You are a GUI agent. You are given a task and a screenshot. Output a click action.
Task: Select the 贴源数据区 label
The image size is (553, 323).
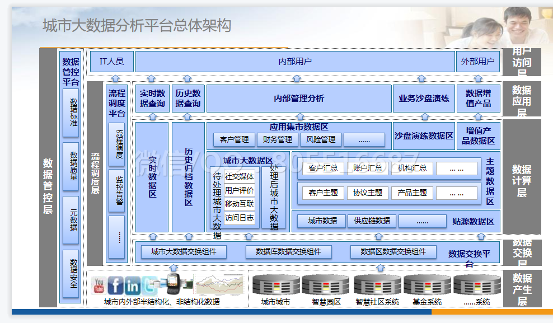pos(474,222)
